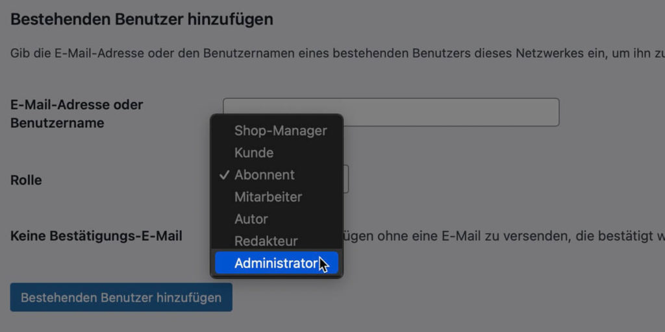Click the Bestehenden Benutzer hinzufügen page heading
The height and width of the screenshot is (332, 665).
[x=142, y=19]
